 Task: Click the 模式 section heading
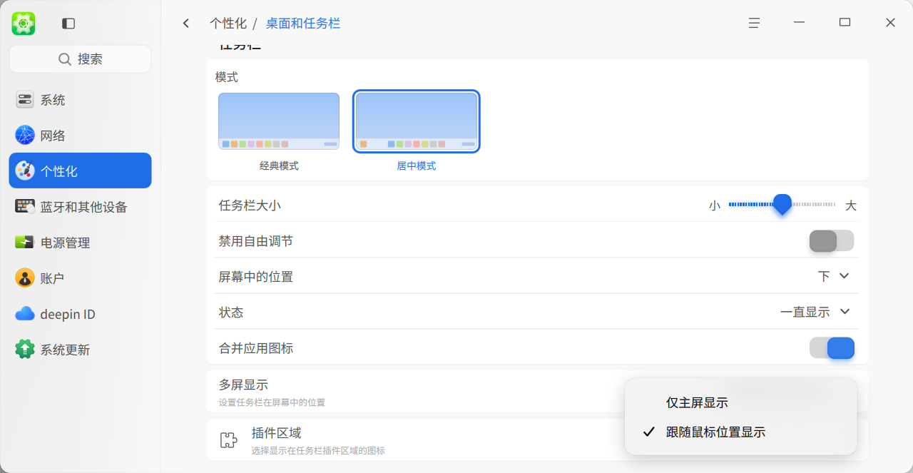tap(227, 77)
